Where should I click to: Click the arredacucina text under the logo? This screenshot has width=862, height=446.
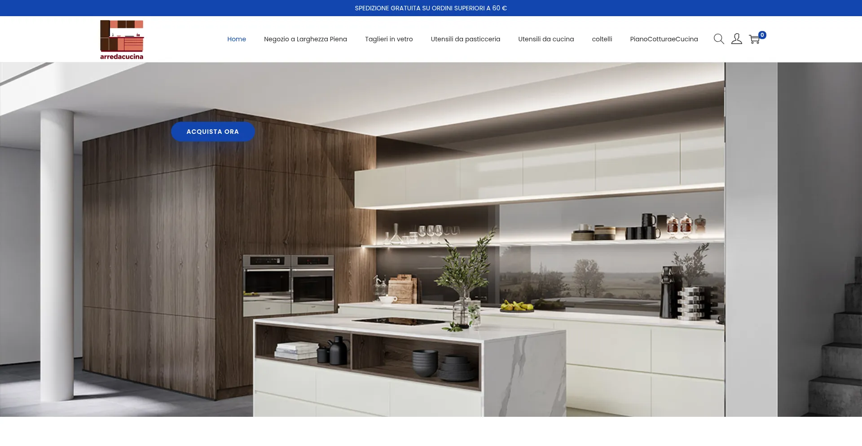pos(122,57)
